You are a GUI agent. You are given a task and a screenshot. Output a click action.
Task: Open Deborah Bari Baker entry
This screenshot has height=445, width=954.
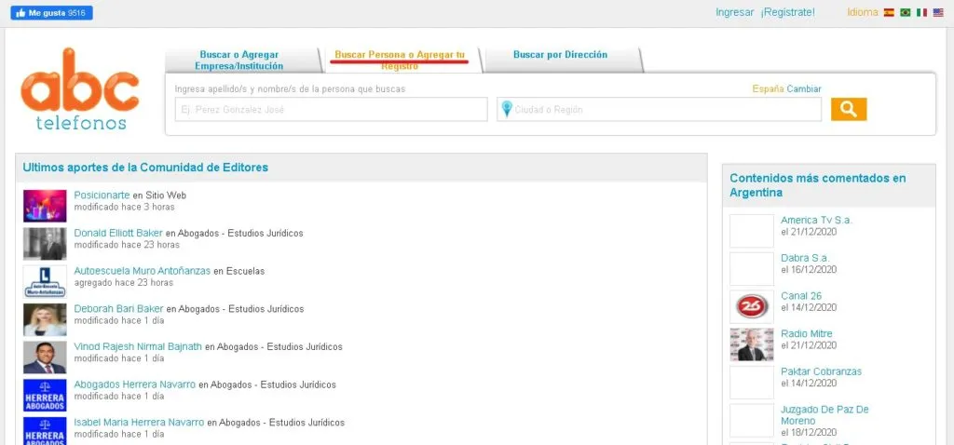pyautogui.click(x=118, y=309)
